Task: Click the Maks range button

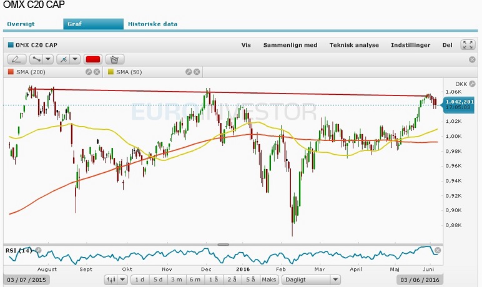Action: click(x=268, y=280)
